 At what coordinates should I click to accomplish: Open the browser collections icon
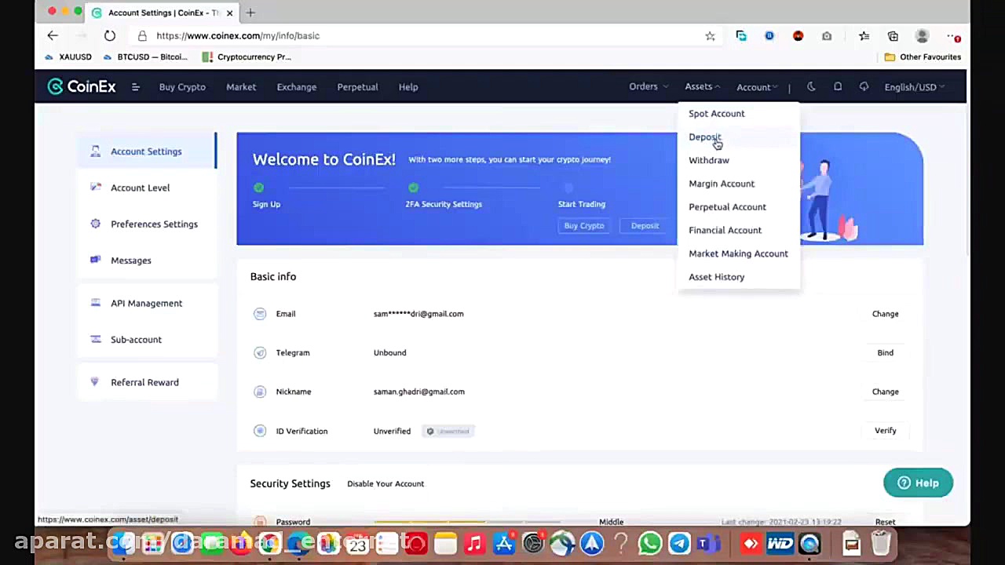(893, 35)
